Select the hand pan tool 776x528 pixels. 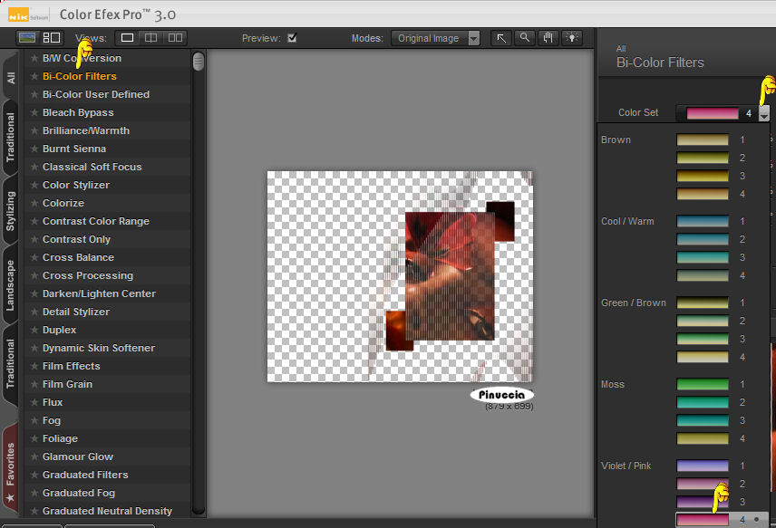tap(548, 38)
